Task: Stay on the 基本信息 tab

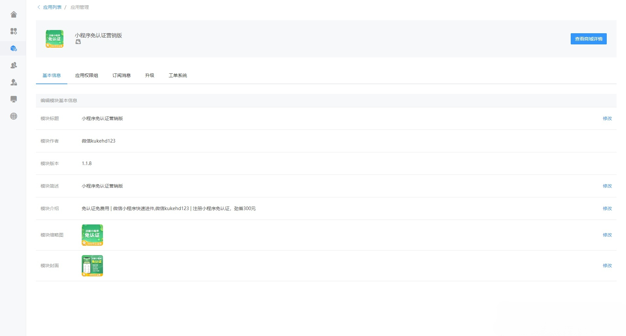Action: 51,75
